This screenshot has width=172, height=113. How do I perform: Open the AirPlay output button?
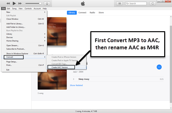coord(47,3)
